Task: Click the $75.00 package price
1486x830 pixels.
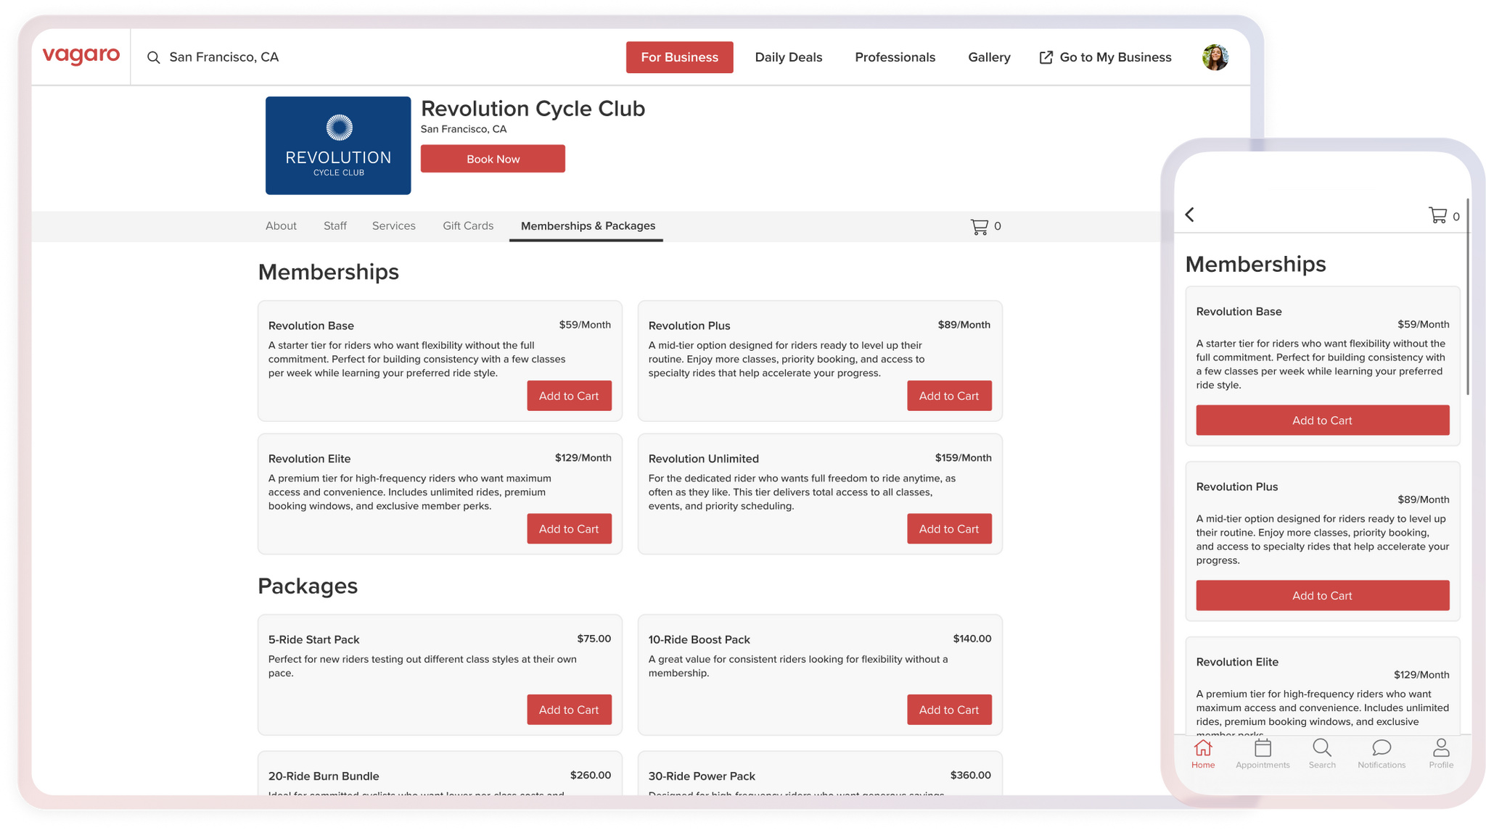Action: coord(594,639)
